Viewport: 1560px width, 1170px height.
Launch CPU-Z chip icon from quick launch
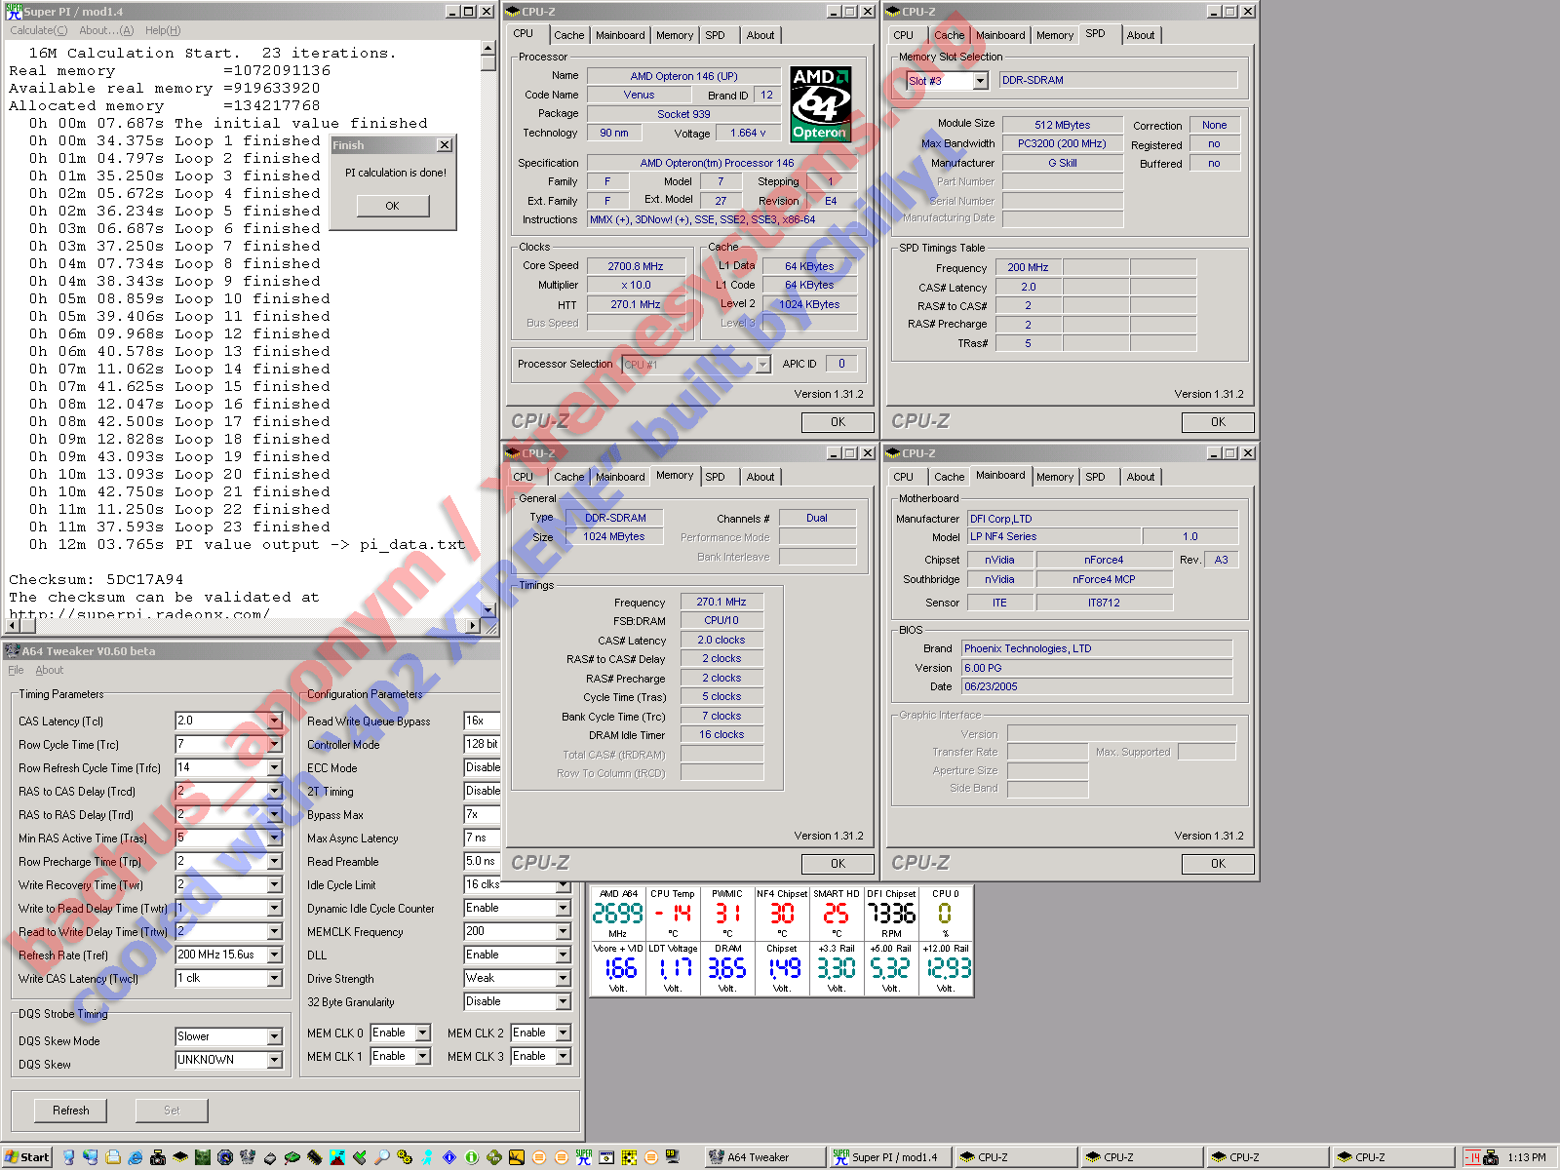(180, 1157)
